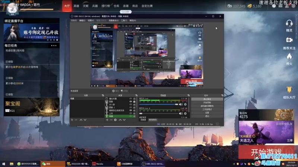Open OBS 设置 button in controls
The width and height of the screenshot is (298, 167).
pyautogui.click(x=207, y=113)
